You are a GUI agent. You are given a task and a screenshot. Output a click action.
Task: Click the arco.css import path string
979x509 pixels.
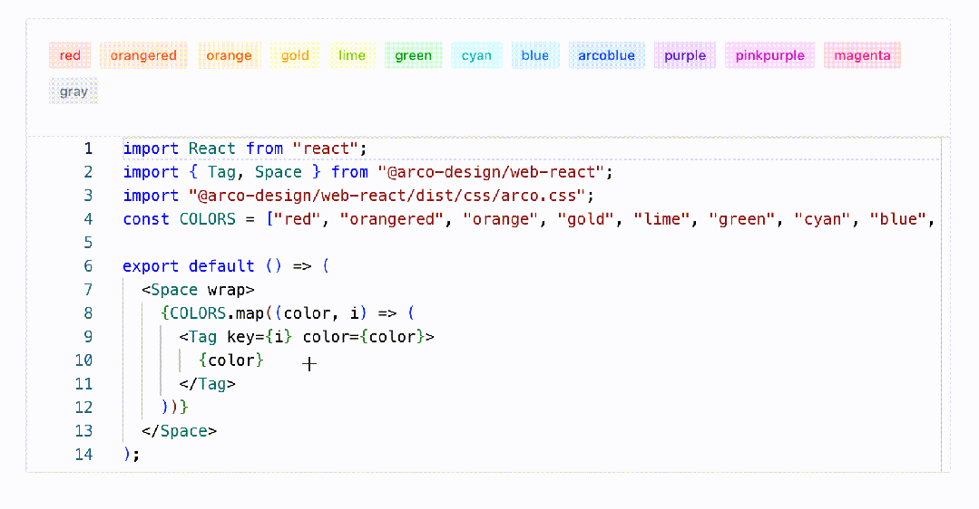[x=387, y=196]
